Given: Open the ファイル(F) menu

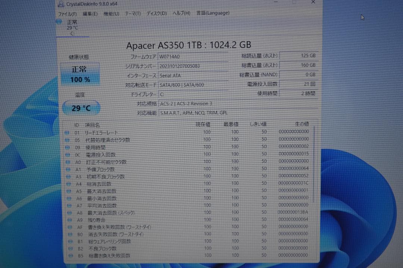Looking at the screenshot, I should pos(67,14).
